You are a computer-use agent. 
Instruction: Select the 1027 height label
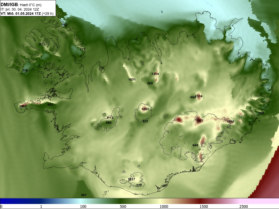131,179
